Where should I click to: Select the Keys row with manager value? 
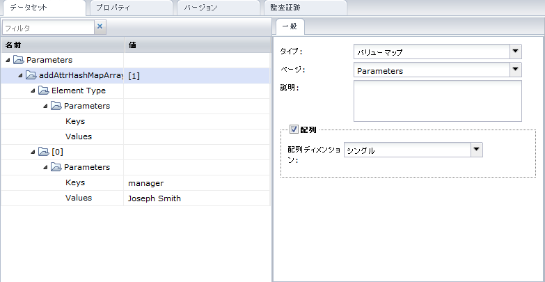pyautogui.click(x=75, y=182)
